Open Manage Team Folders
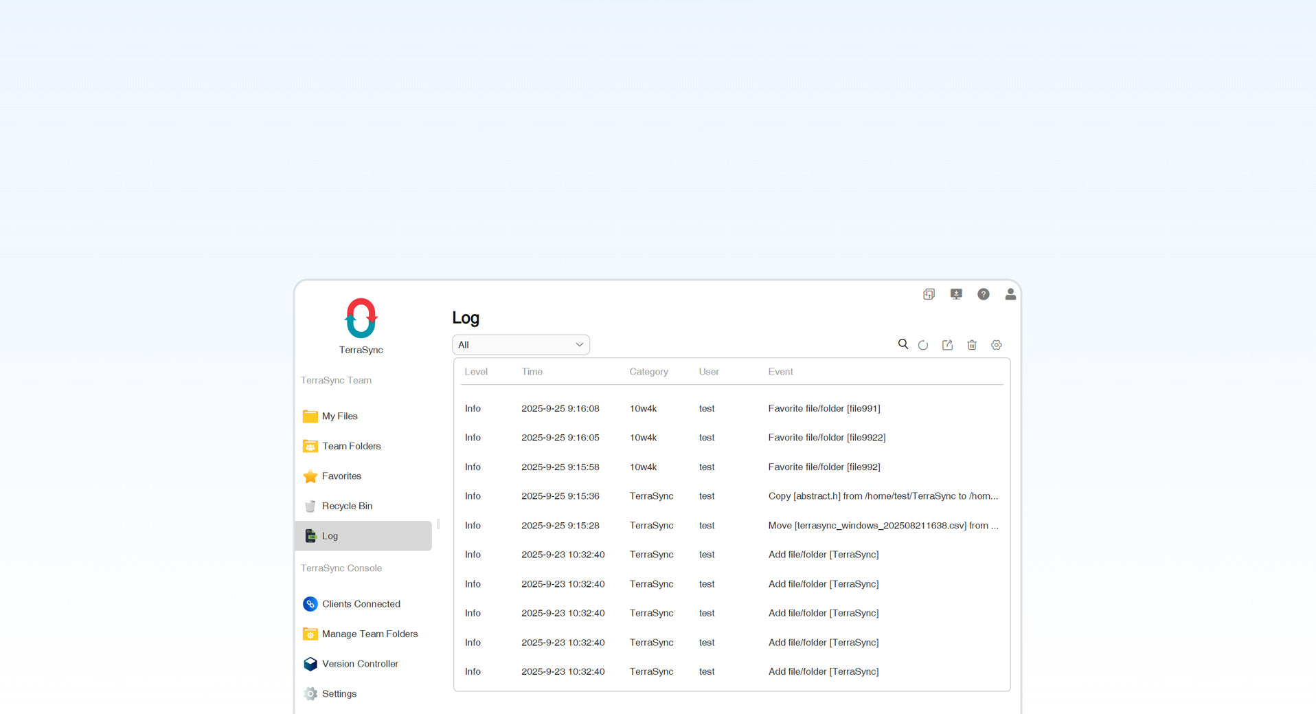This screenshot has width=1316, height=714. 370,634
